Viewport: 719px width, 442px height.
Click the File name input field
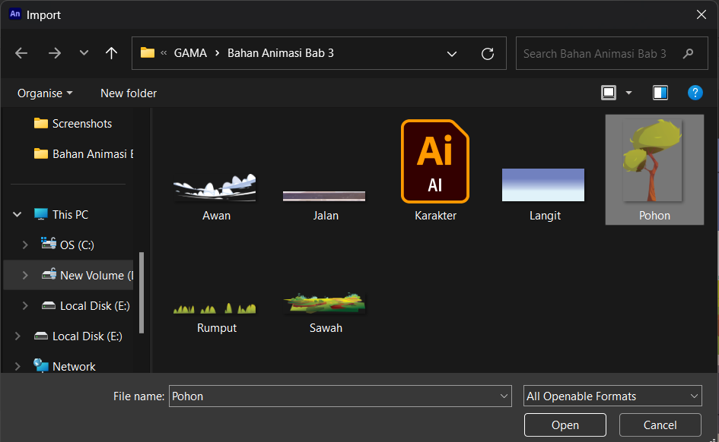[x=340, y=396]
